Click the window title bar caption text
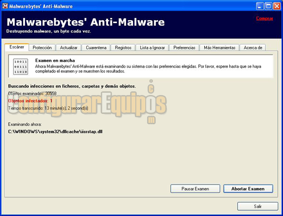The image size is (283, 216). [41, 6]
